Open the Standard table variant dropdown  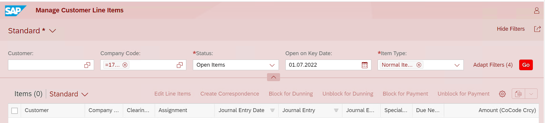[85, 94]
